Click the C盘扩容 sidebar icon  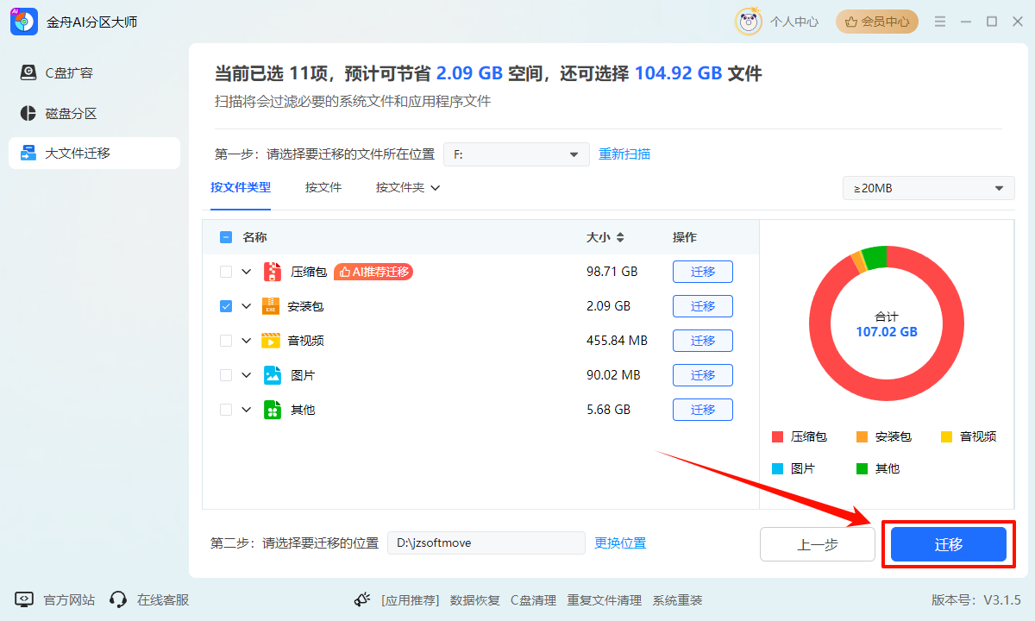click(28, 72)
